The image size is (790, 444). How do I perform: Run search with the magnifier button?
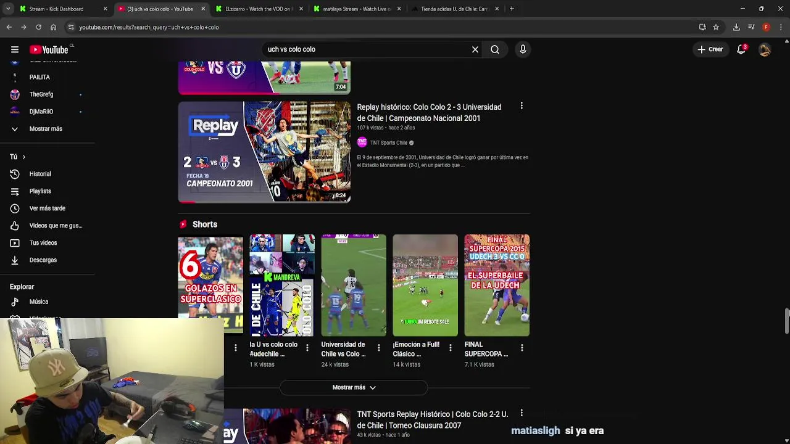495,49
